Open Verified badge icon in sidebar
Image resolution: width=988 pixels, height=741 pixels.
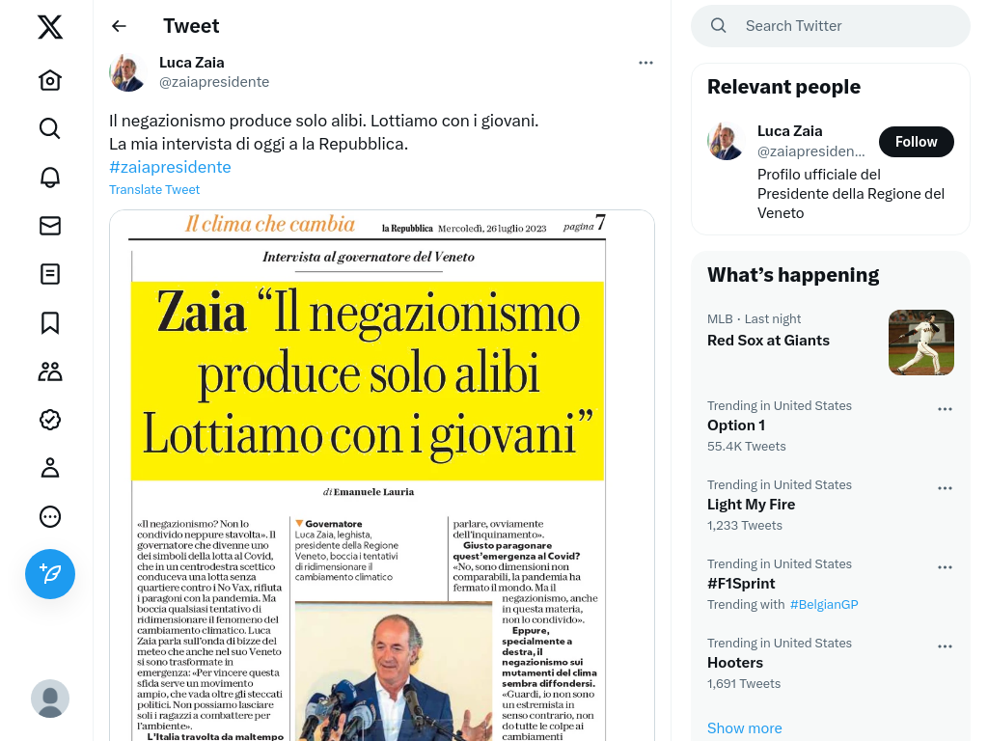[x=50, y=420]
